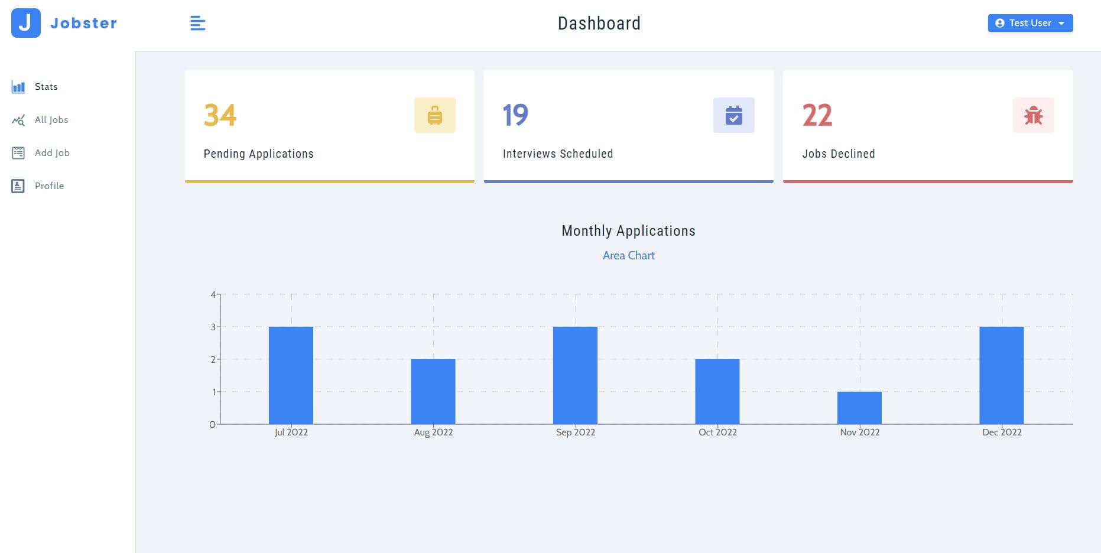Toggle the sidebar using the hamburger icon
This screenshot has height=553, width=1101.
pyautogui.click(x=197, y=23)
